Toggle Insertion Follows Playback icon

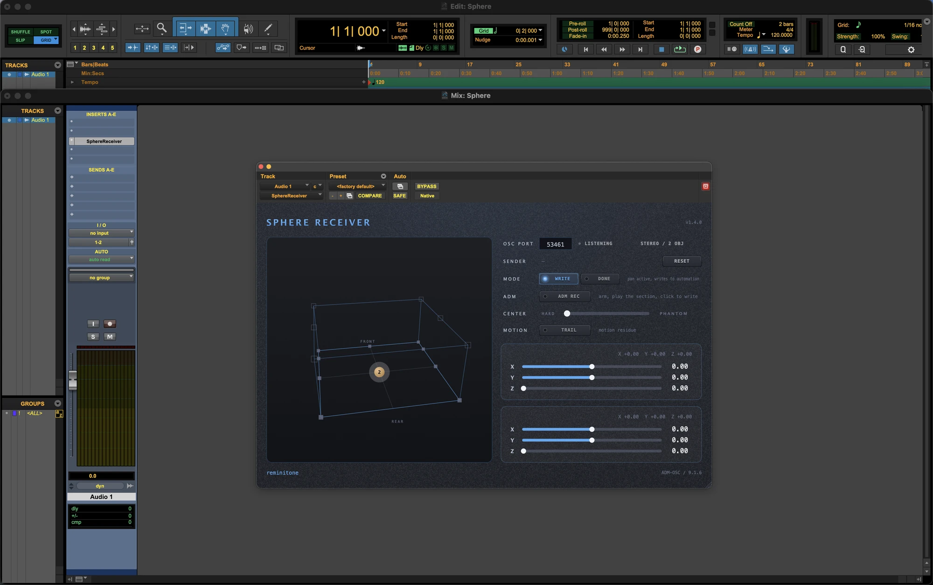click(189, 48)
